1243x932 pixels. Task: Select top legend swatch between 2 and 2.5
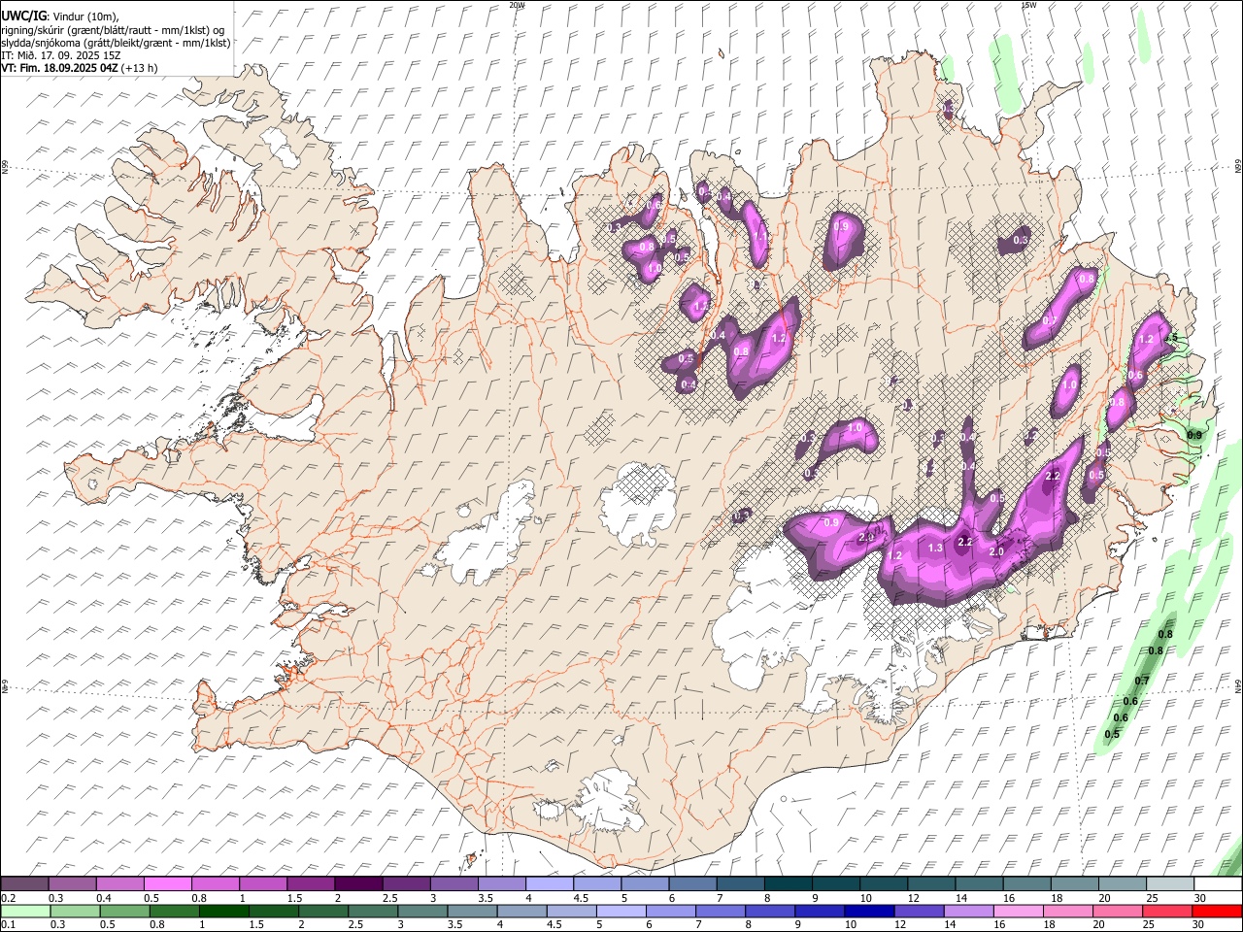[x=358, y=883]
